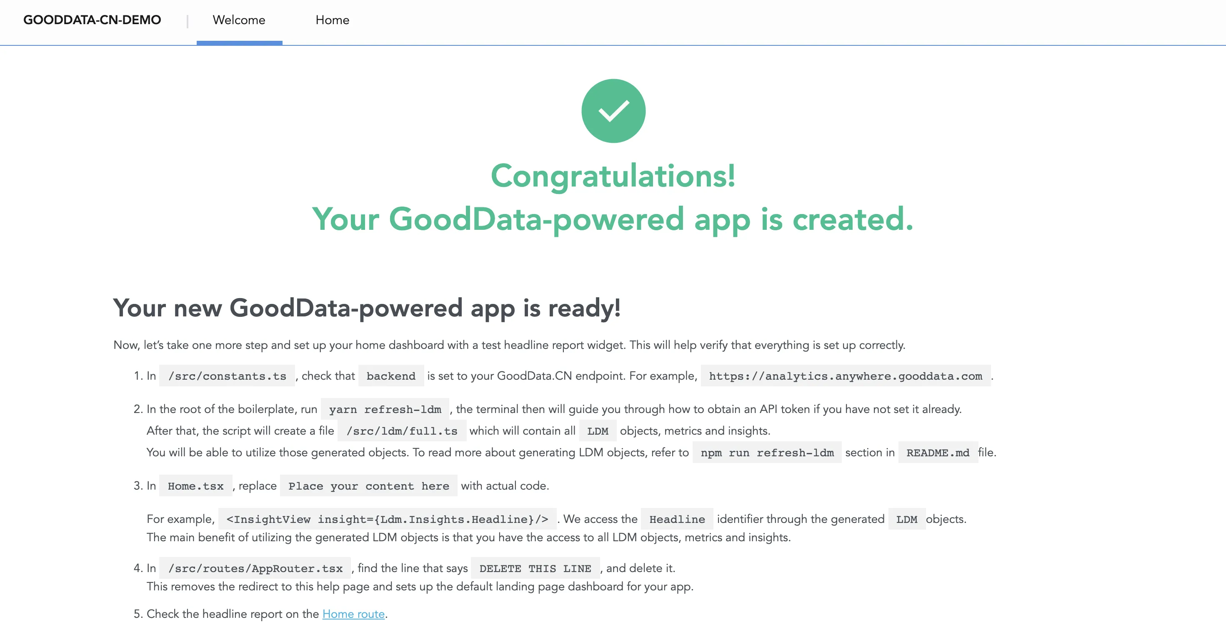This screenshot has width=1226, height=632.
Task: Click the npm run refresh-ldm snippet
Action: pos(767,452)
